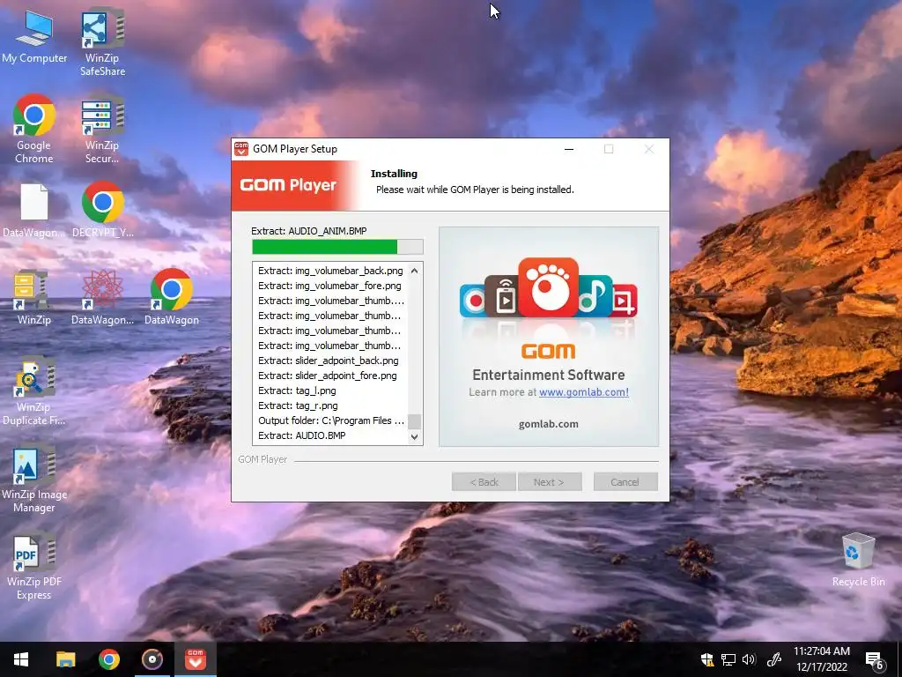This screenshot has width=902, height=677.
Task: Minimize the GOM Player Setup window
Action: tap(569, 149)
